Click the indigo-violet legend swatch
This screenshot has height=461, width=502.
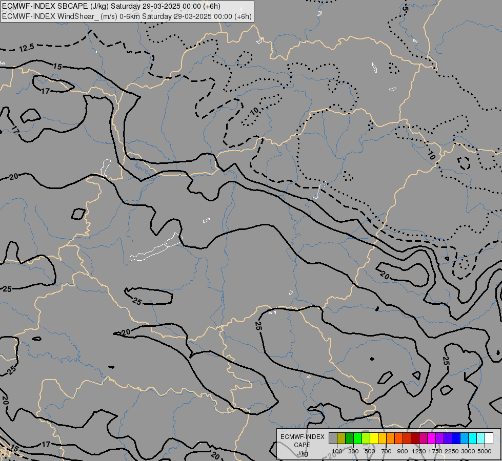point(448,438)
